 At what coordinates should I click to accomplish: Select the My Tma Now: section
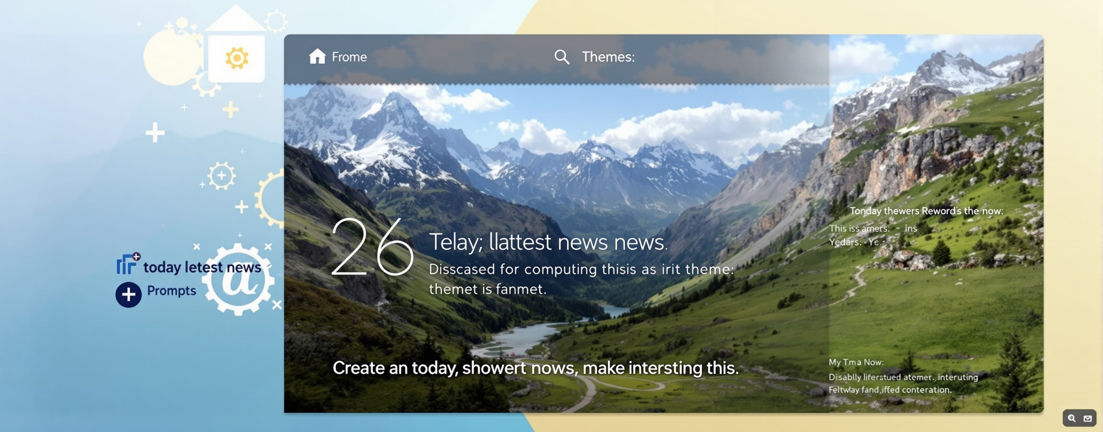click(x=856, y=362)
